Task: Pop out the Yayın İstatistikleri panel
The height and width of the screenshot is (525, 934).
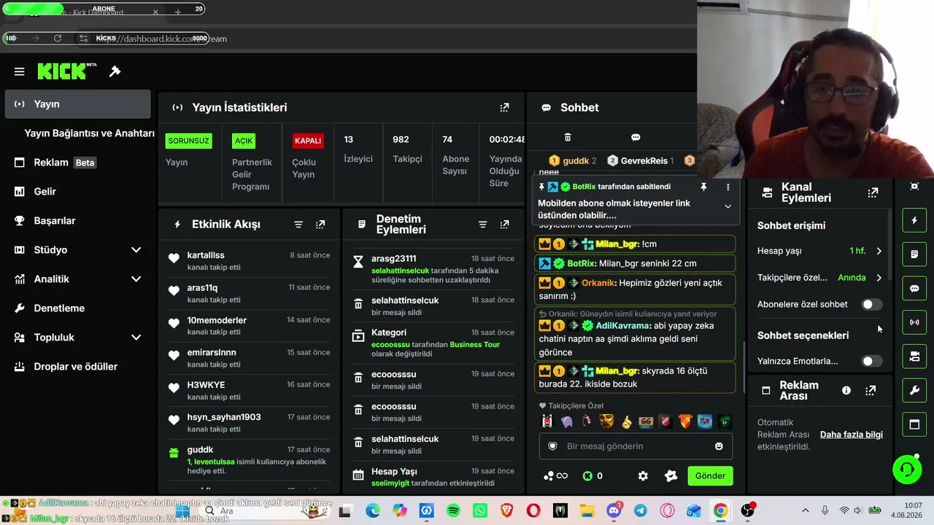Action: [x=504, y=107]
